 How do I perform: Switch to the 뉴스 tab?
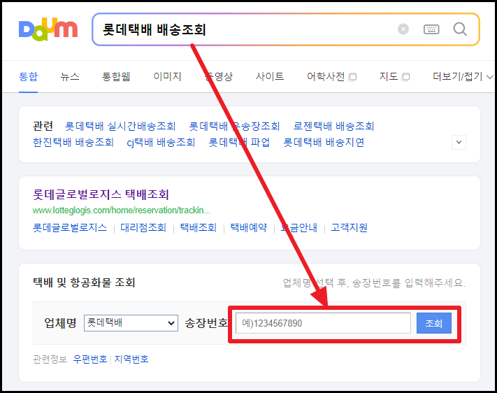tap(70, 76)
